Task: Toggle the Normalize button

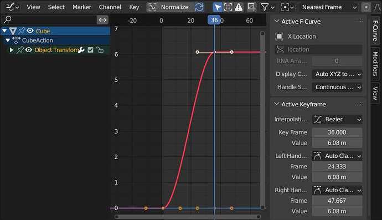Action: [x=170, y=7]
